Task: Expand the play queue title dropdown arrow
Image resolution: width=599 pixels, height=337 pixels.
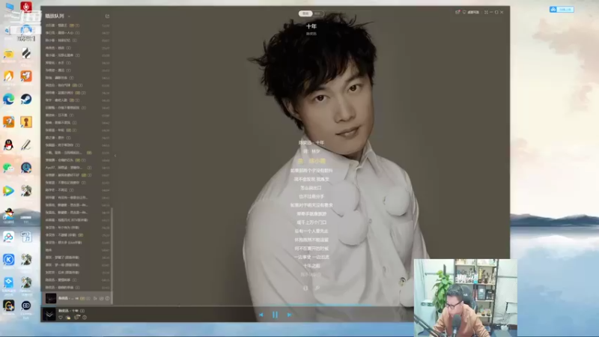Action: tap(69, 16)
